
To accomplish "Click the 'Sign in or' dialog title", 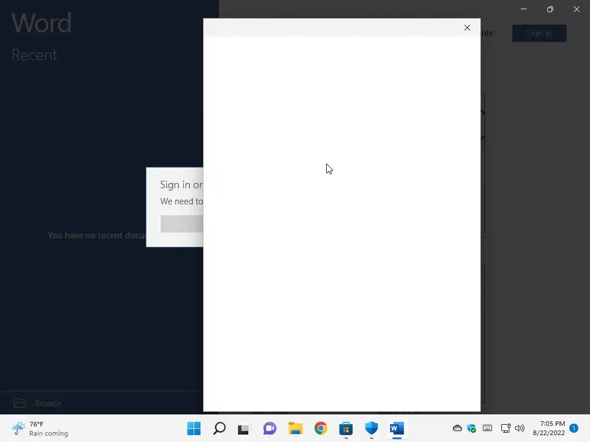I will 181,185.
